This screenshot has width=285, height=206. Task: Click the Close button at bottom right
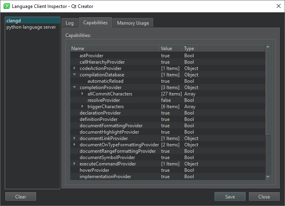coord(264,196)
